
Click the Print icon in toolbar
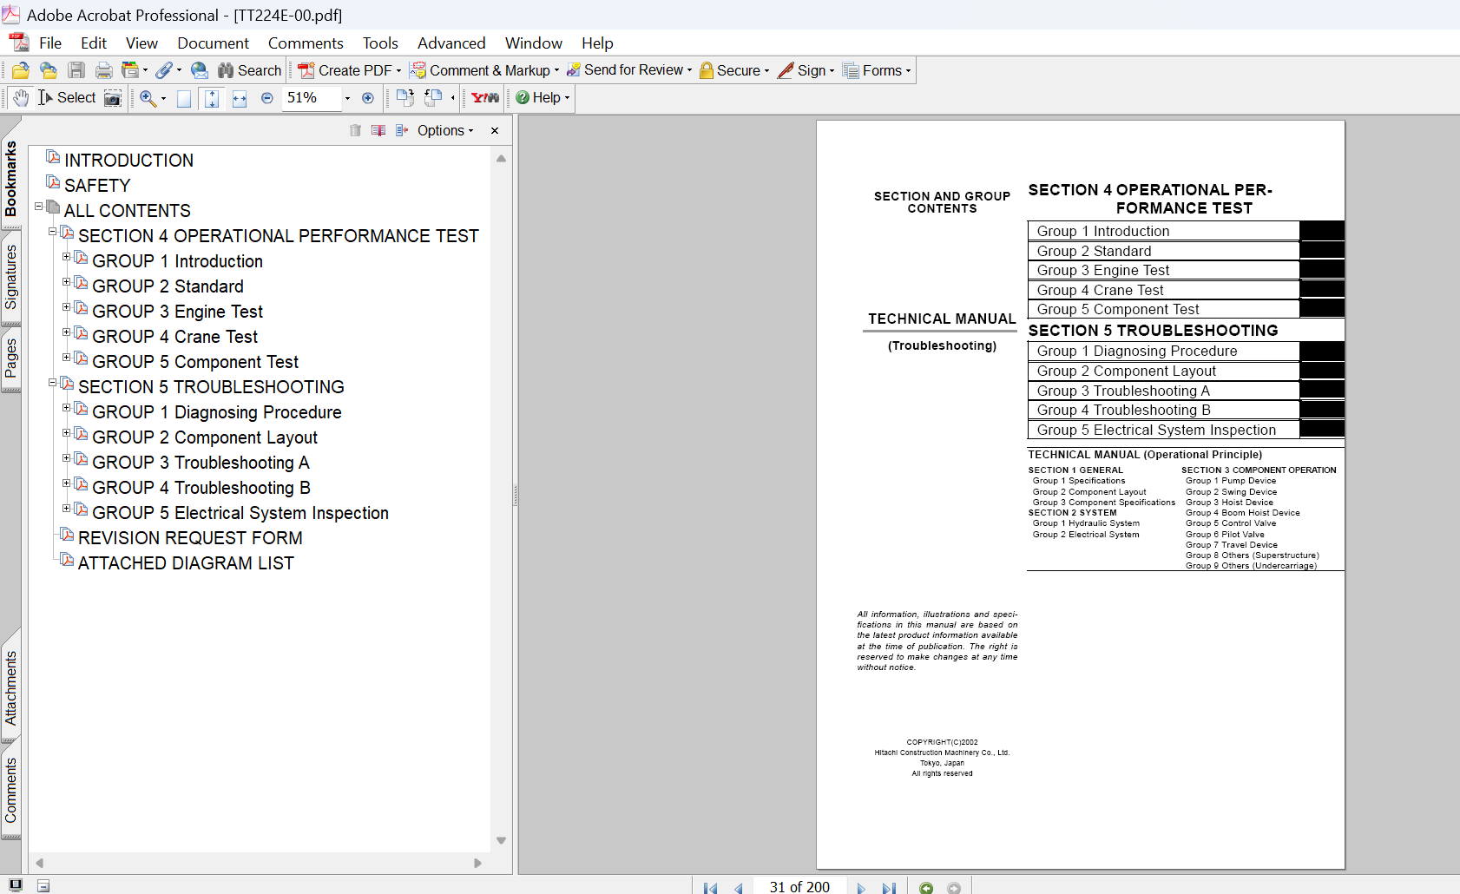click(x=104, y=71)
